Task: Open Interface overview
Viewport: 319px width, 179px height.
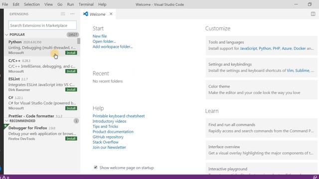Action: (261, 150)
